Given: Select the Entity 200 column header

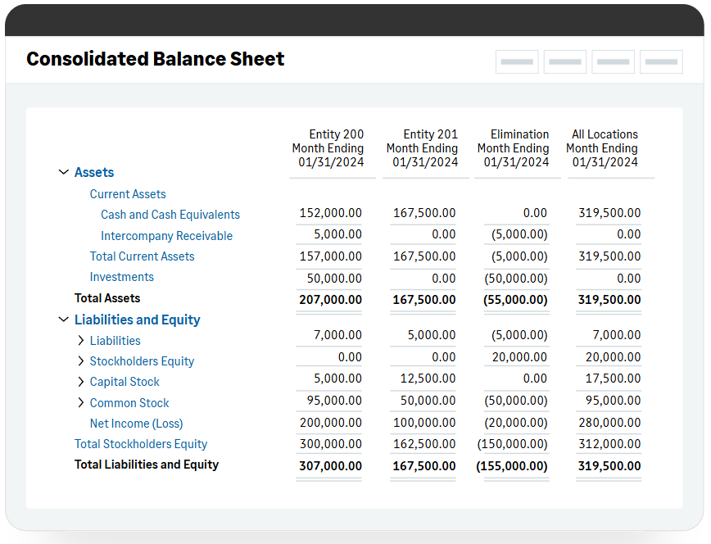Looking at the screenshot, I should coord(328,148).
